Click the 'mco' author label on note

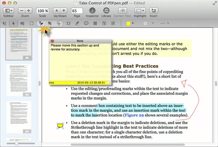click(52, 83)
